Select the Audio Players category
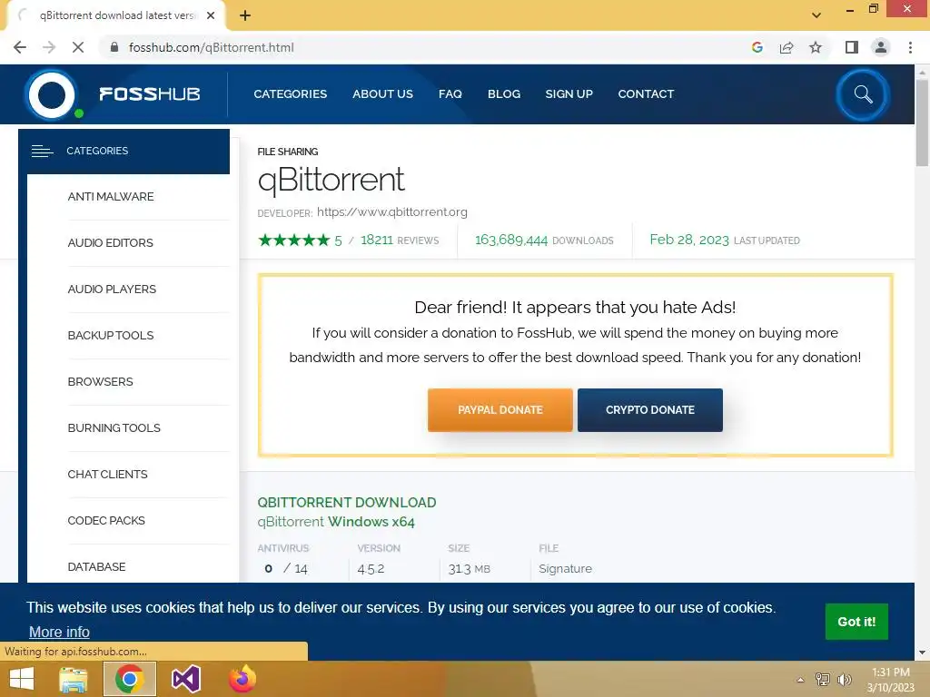The image size is (930, 697). point(112,290)
